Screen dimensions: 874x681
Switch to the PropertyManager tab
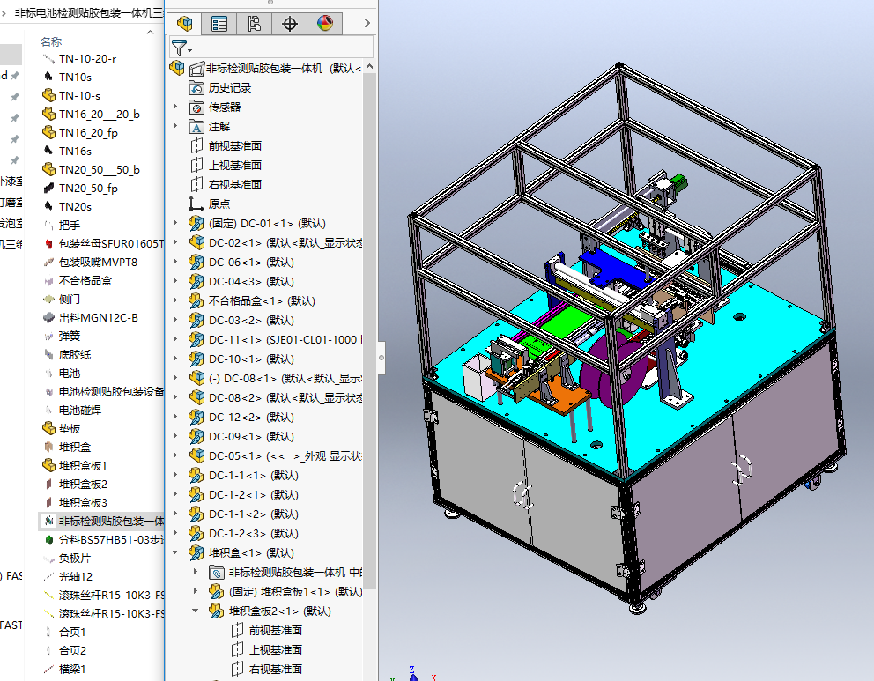(x=219, y=24)
